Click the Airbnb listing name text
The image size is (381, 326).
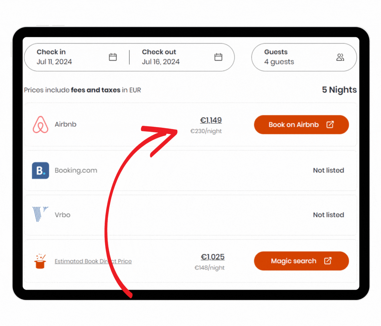click(x=66, y=124)
